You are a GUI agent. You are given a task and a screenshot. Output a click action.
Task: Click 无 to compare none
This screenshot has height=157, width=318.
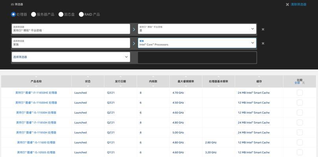(303, 83)
